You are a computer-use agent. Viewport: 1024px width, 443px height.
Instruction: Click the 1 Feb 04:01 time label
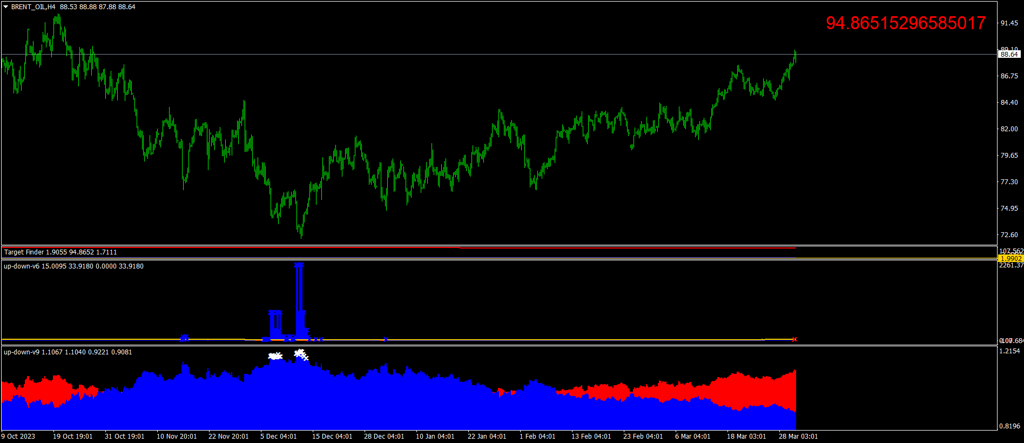tap(537, 437)
